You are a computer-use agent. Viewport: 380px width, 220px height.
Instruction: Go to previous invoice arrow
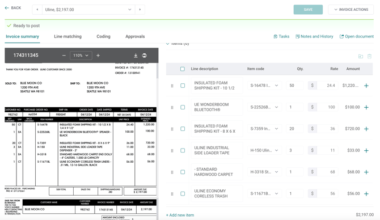click(x=37, y=10)
